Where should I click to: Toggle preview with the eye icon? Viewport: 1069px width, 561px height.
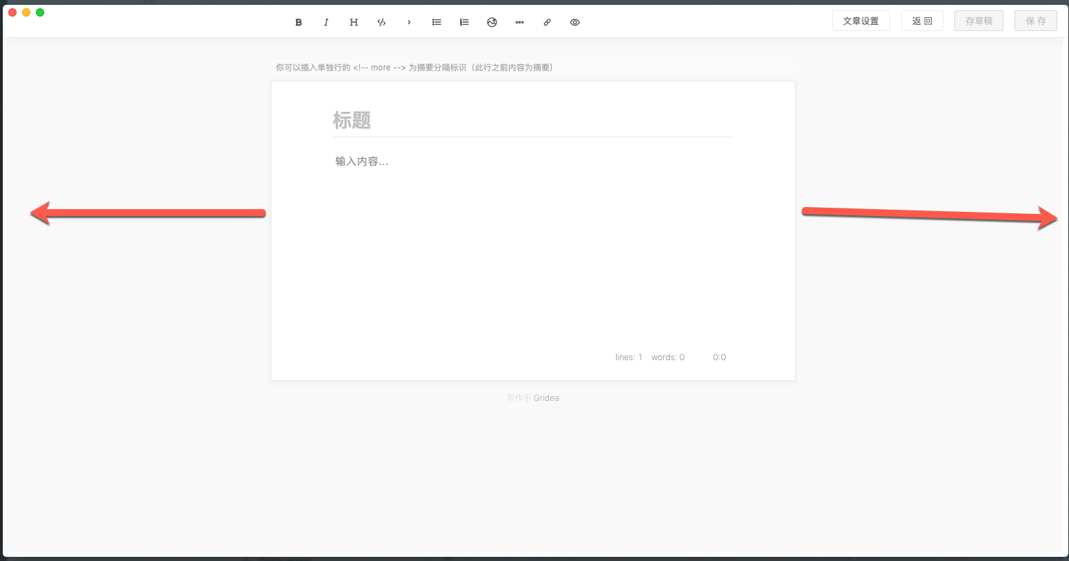tap(575, 22)
